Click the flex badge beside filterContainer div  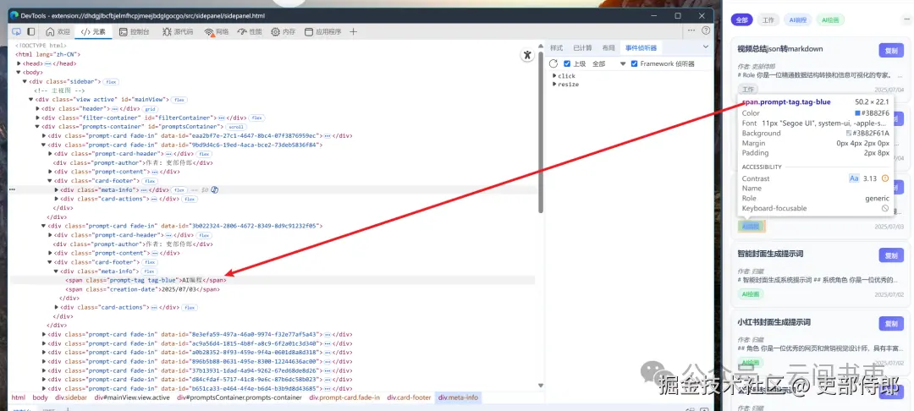click(257, 118)
